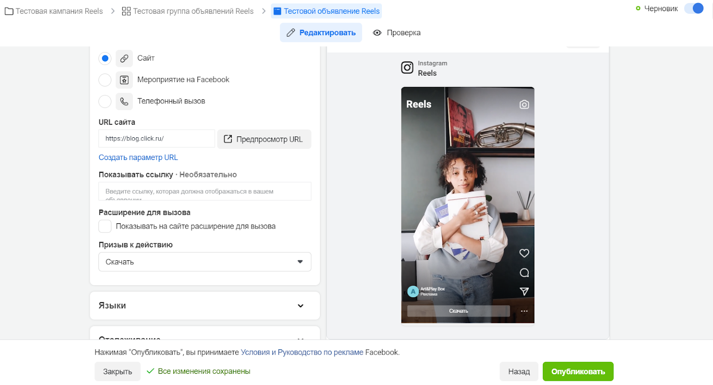Click the link icon beside Сайт
The height and width of the screenshot is (385, 713).
[x=124, y=58]
